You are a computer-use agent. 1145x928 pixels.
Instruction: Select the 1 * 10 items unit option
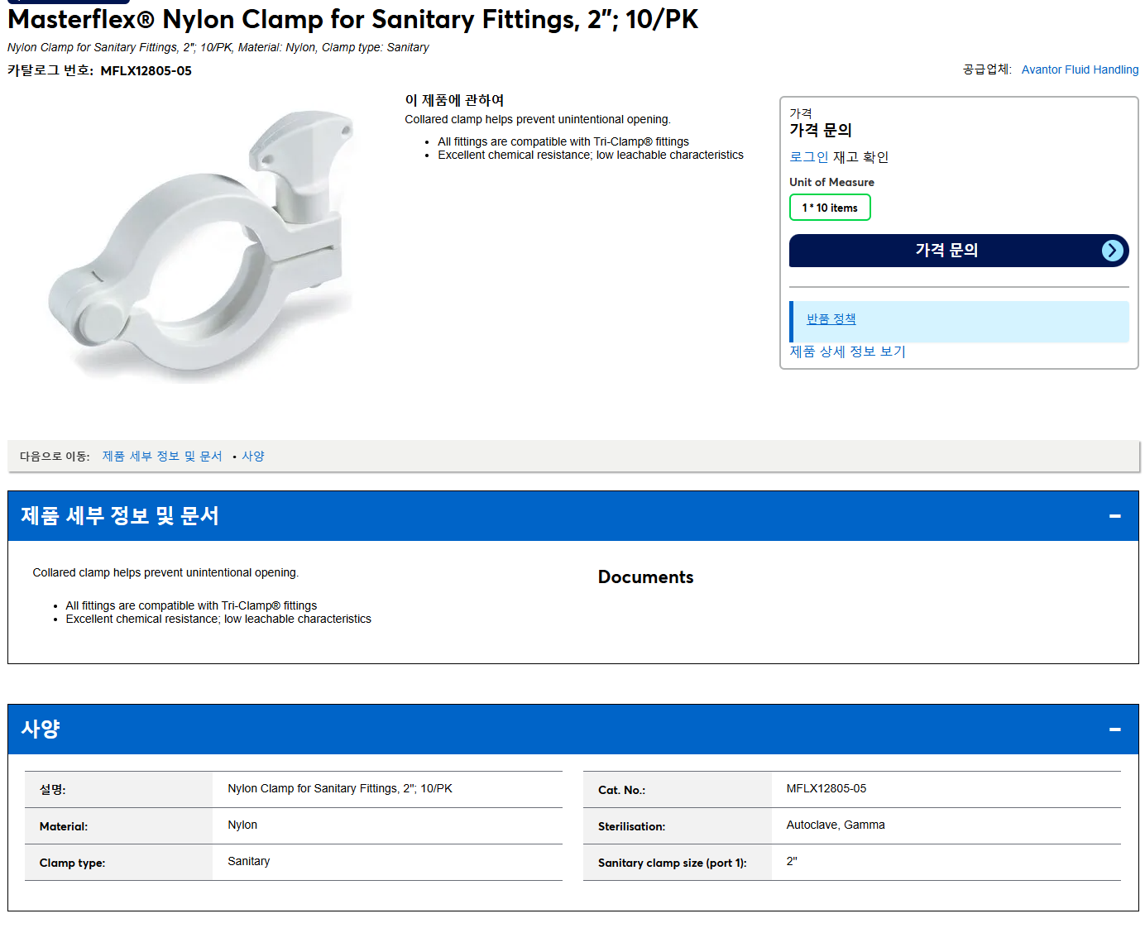(x=830, y=208)
